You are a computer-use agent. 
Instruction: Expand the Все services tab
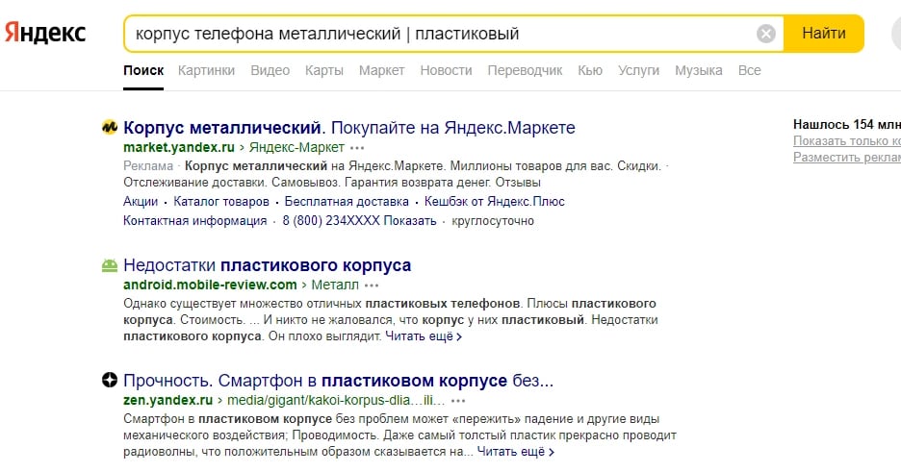tap(749, 70)
